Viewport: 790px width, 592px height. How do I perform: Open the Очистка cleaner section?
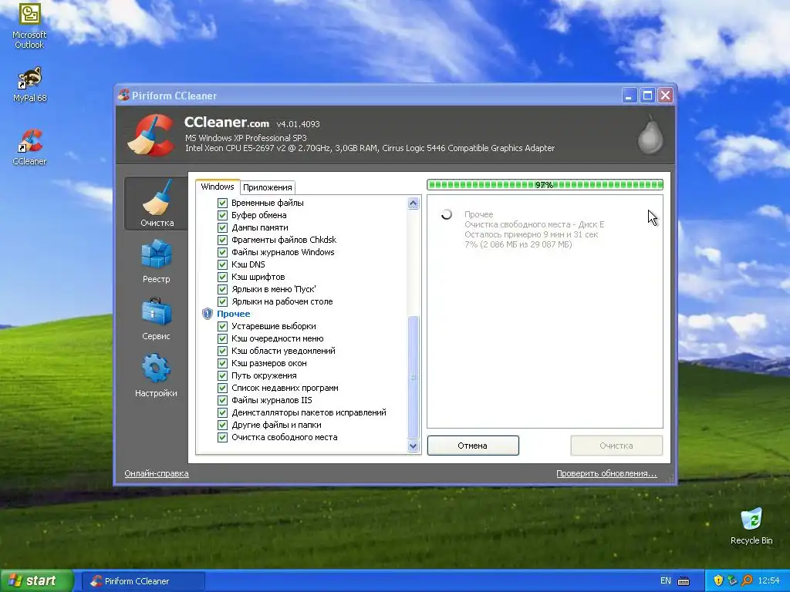click(156, 203)
